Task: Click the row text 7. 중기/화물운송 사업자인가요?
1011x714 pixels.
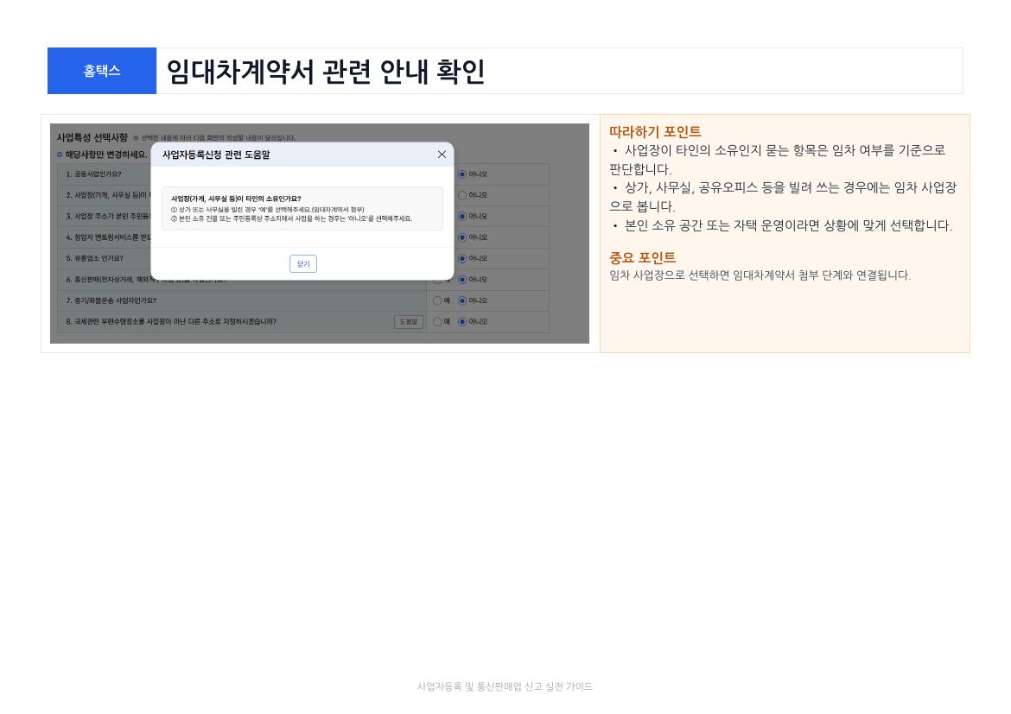Action: tap(111, 301)
